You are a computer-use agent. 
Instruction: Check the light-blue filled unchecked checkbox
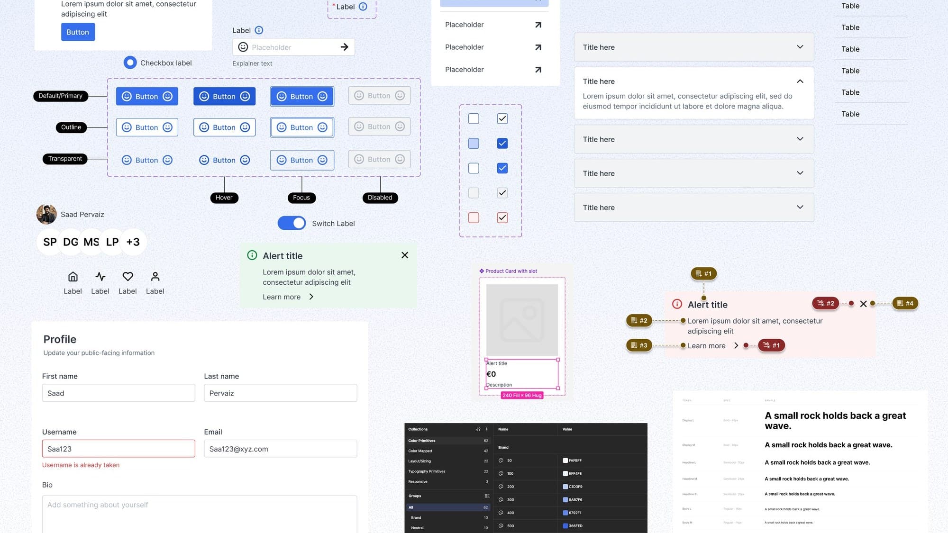click(x=474, y=144)
